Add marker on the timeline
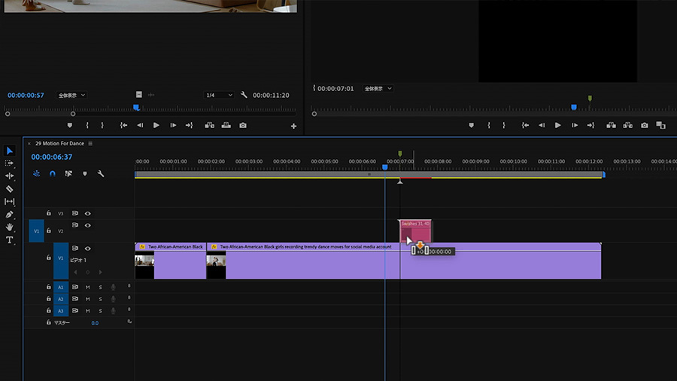Image resolution: width=677 pixels, height=381 pixels. click(x=84, y=174)
